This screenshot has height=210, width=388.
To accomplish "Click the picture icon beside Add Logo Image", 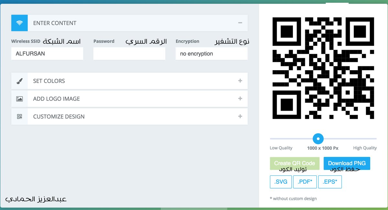I will (x=19, y=99).
